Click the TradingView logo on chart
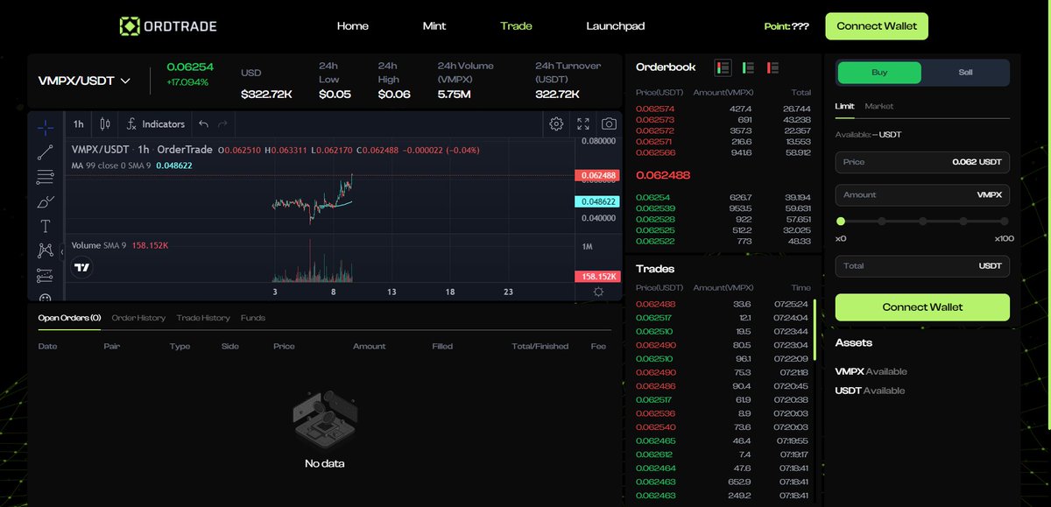Screen dimensions: 1051x507 81,268
